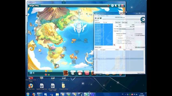The image size is (172, 96).
Task: Toggle the Enable Speedhack checkbox
Action: (x=135, y=35)
